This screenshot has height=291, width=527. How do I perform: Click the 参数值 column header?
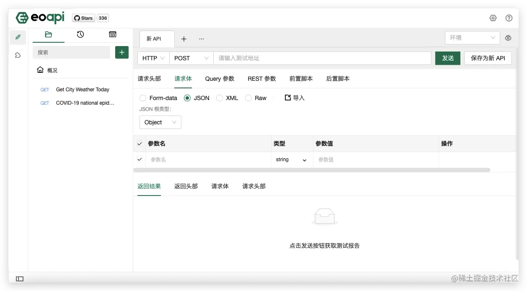tap(324, 144)
